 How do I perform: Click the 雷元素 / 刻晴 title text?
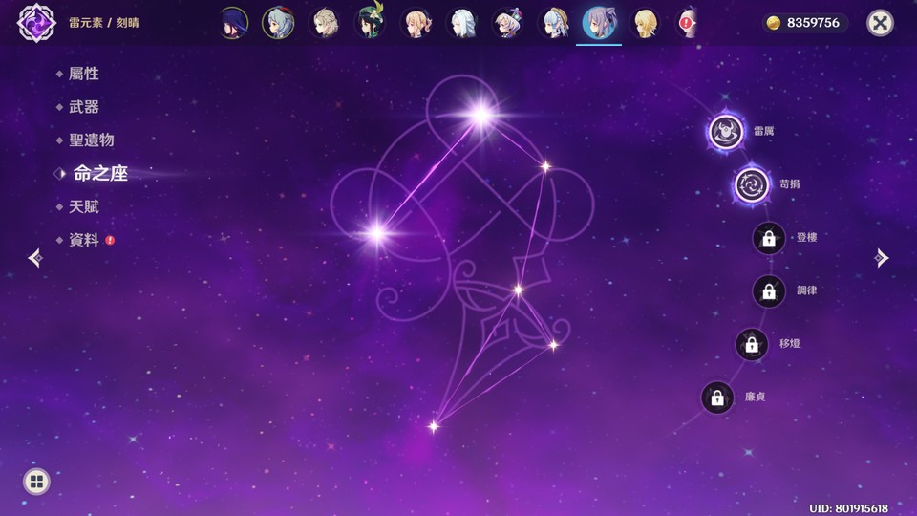(104, 23)
